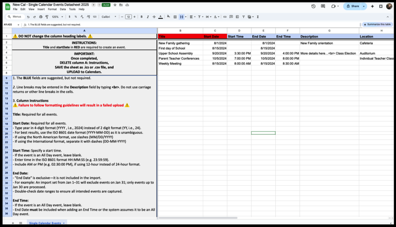Open the Tools menu
Image resolution: width=396 pixels, height=227 pixels.
(72, 9)
